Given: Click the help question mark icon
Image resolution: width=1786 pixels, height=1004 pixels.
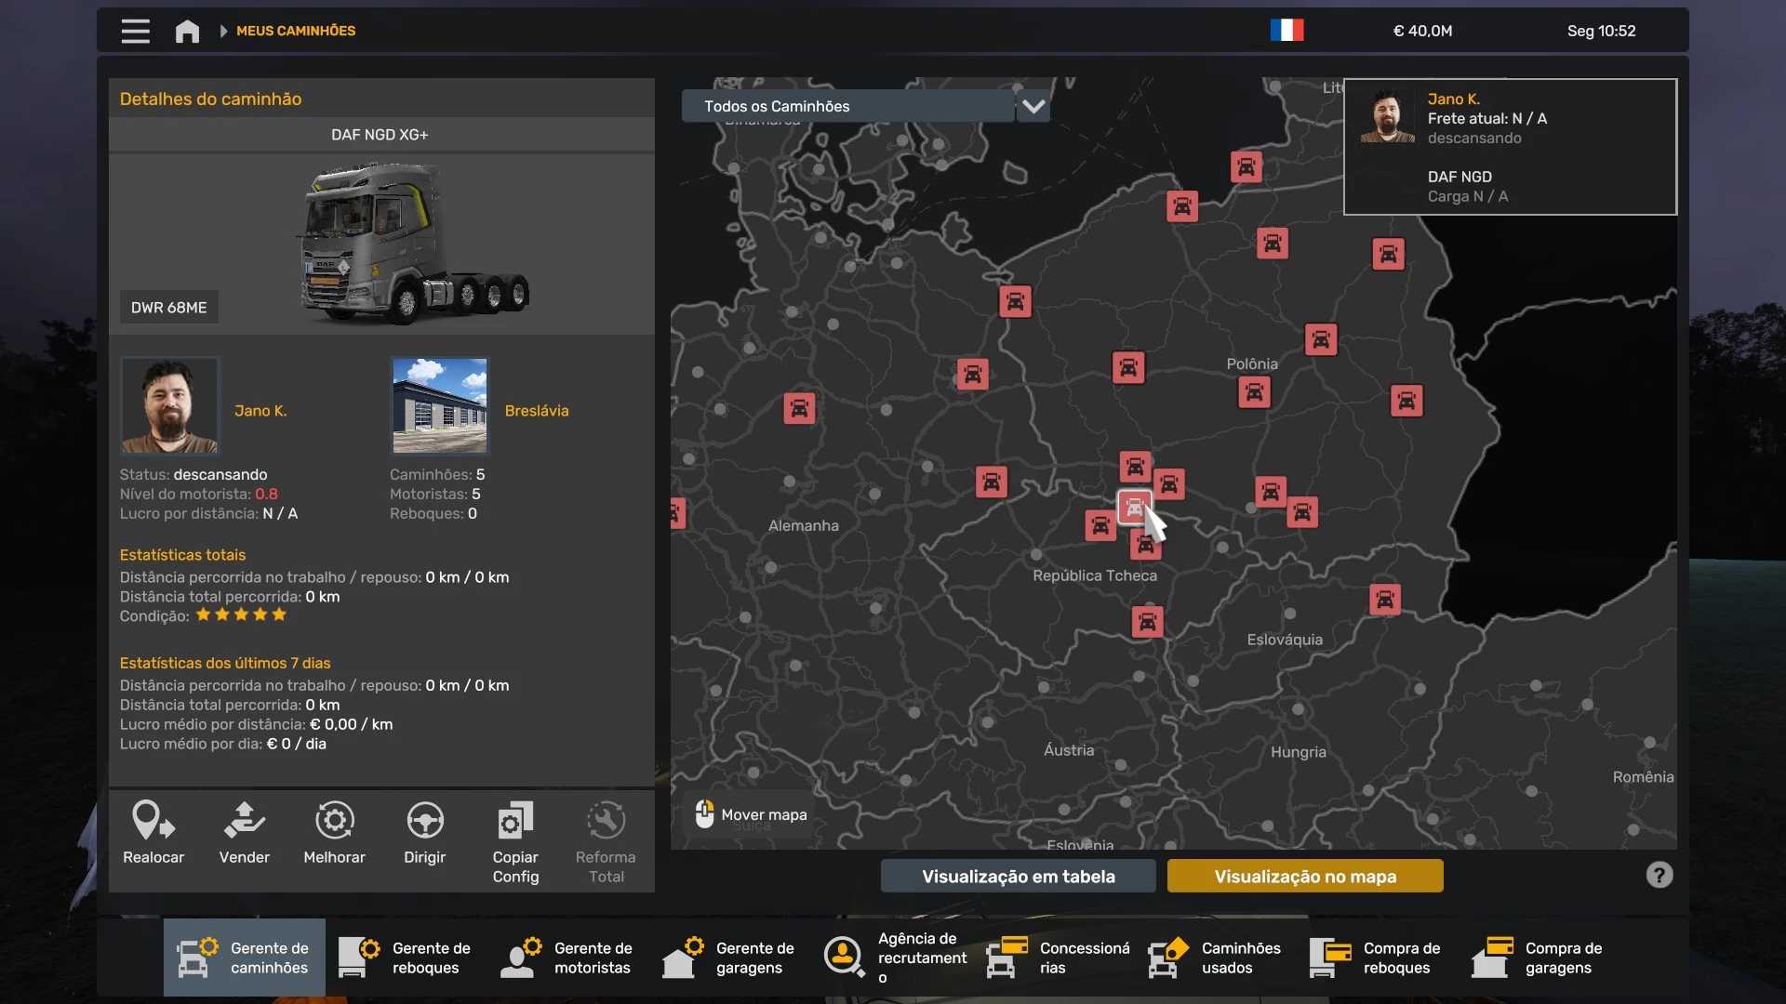Looking at the screenshot, I should point(1659,875).
